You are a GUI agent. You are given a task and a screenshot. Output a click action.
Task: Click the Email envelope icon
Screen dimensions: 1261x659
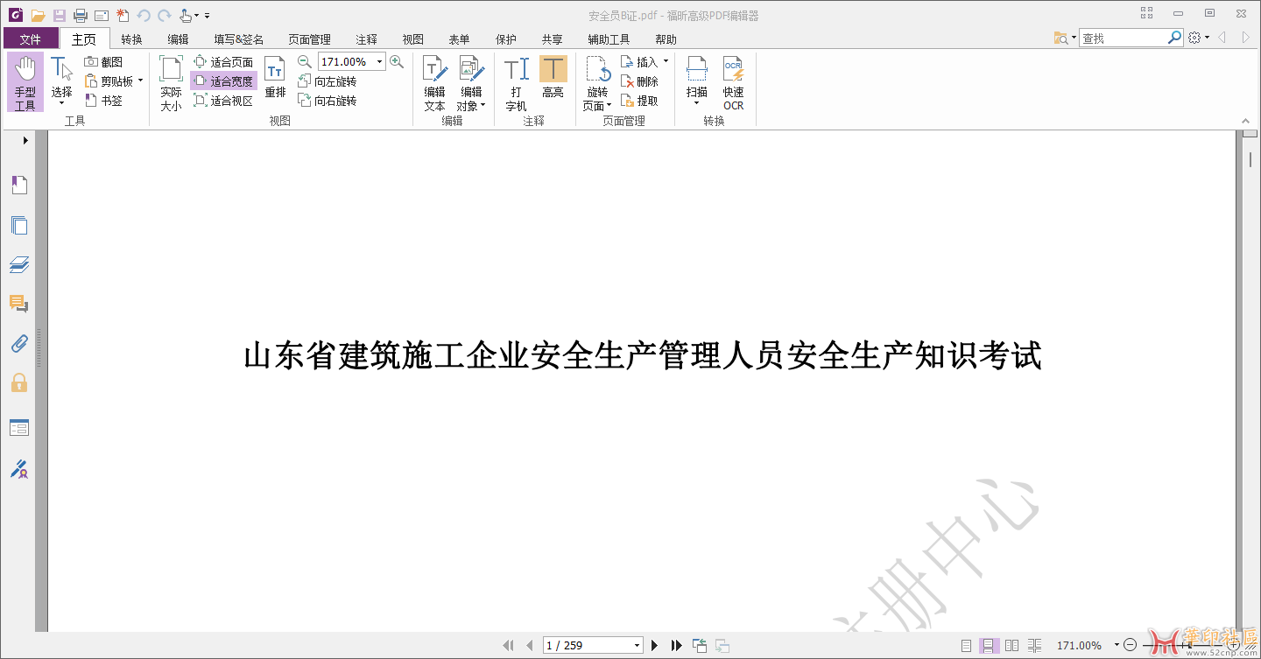pos(101,15)
